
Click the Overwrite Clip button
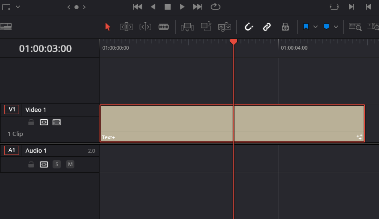click(206, 26)
